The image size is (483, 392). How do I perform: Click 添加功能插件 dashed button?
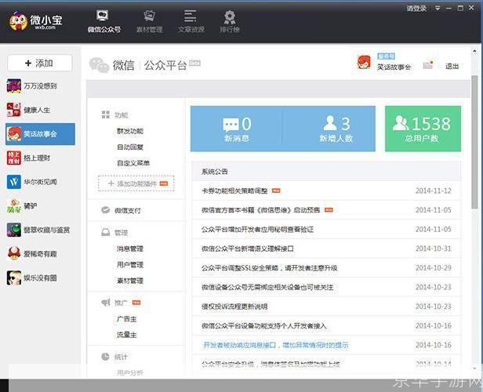coord(136,183)
